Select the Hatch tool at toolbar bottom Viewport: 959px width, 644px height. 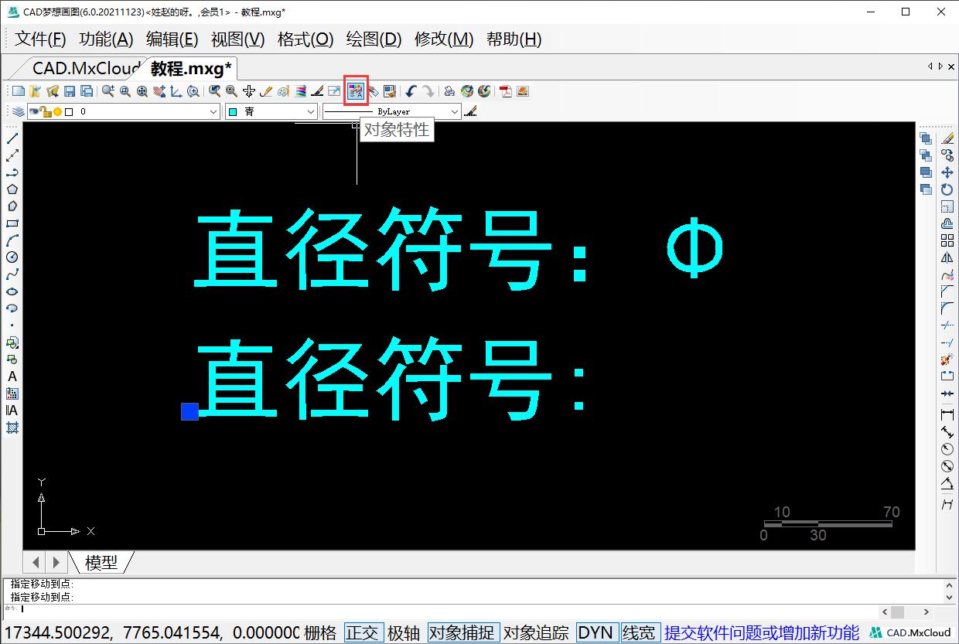point(12,427)
